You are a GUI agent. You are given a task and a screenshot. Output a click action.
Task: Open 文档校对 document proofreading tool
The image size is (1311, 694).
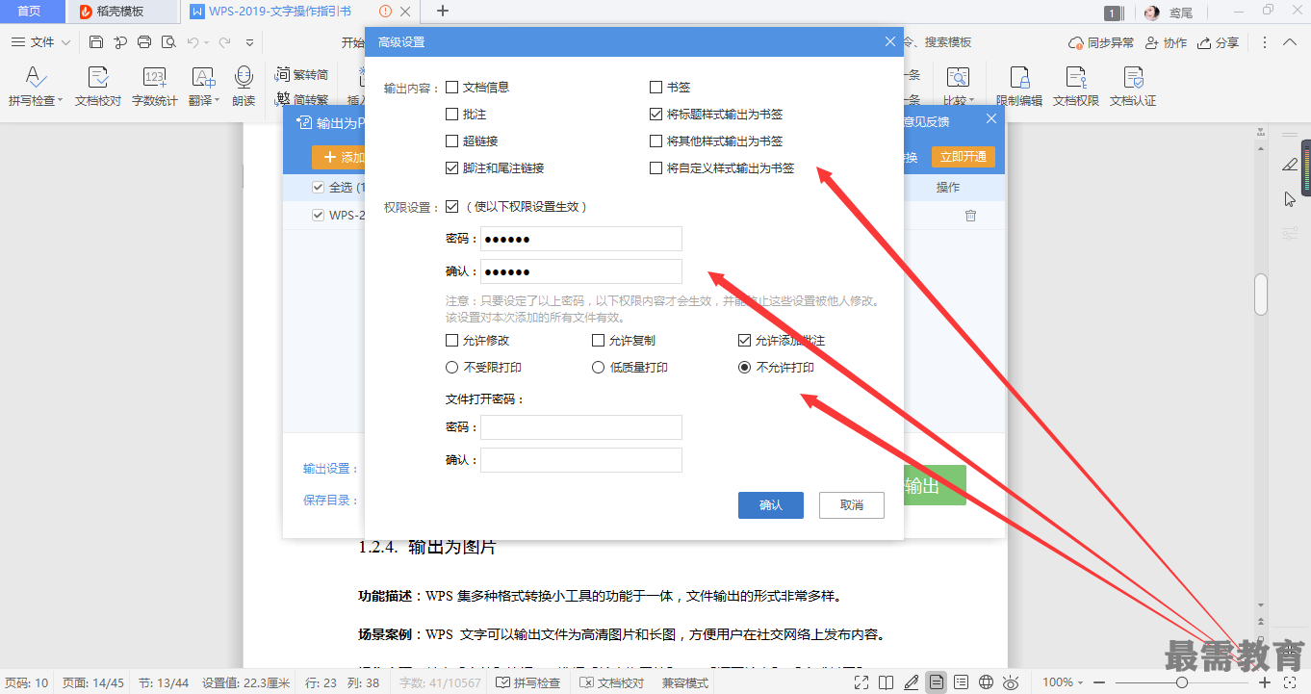pos(98,87)
